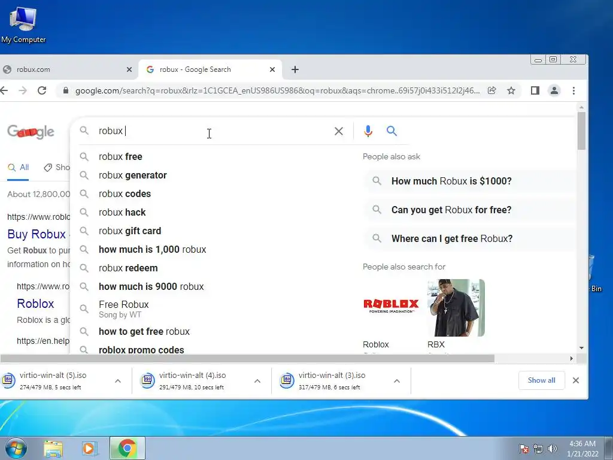Share this page icon in address bar
This screenshot has height=460, width=613.
[x=492, y=91]
